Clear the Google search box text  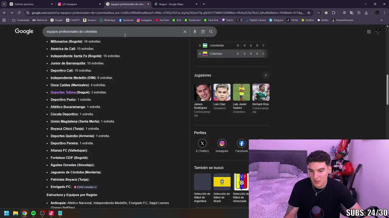[185, 31]
